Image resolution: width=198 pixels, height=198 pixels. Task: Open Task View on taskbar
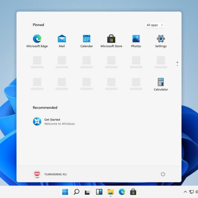click(88, 192)
